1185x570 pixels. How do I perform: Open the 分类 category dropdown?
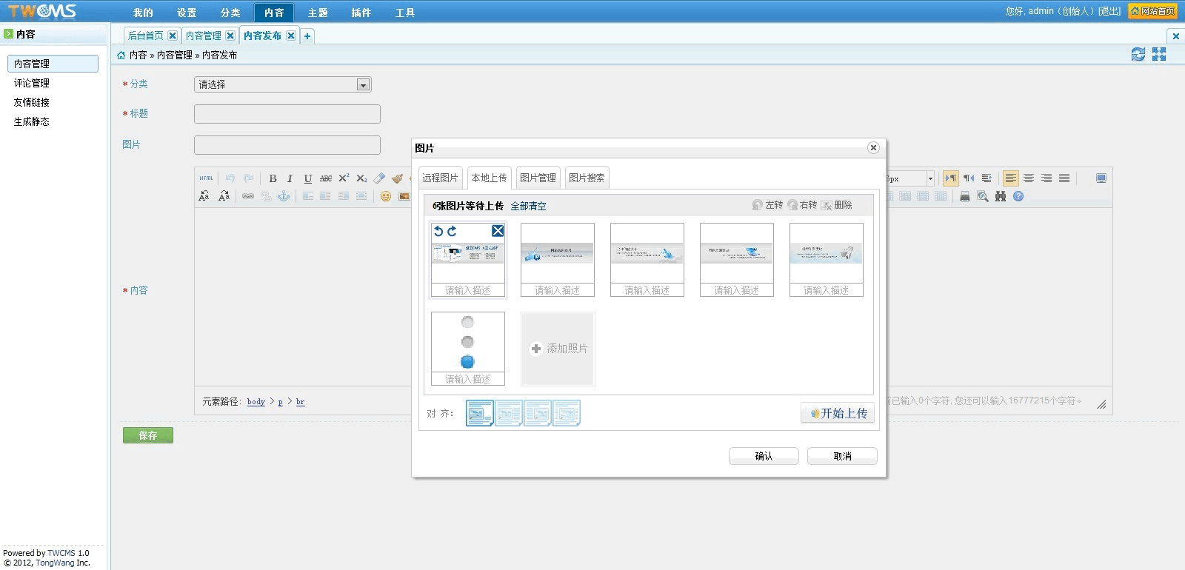pos(363,85)
